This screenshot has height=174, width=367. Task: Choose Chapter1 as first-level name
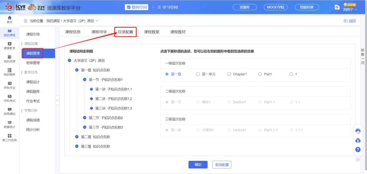pyautogui.click(x=229, y=74)
